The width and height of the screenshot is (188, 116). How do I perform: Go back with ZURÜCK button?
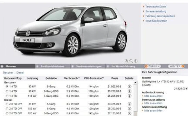click(152, 66)
